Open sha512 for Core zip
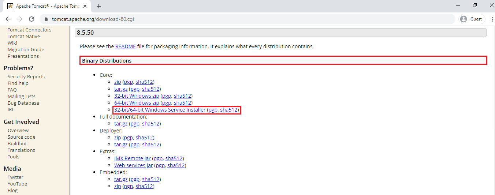The image size is (495, 195). tap(144, 82)
